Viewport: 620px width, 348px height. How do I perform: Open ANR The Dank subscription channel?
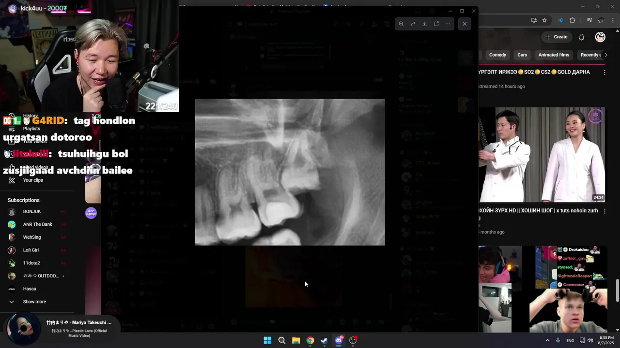pos(38,224)
